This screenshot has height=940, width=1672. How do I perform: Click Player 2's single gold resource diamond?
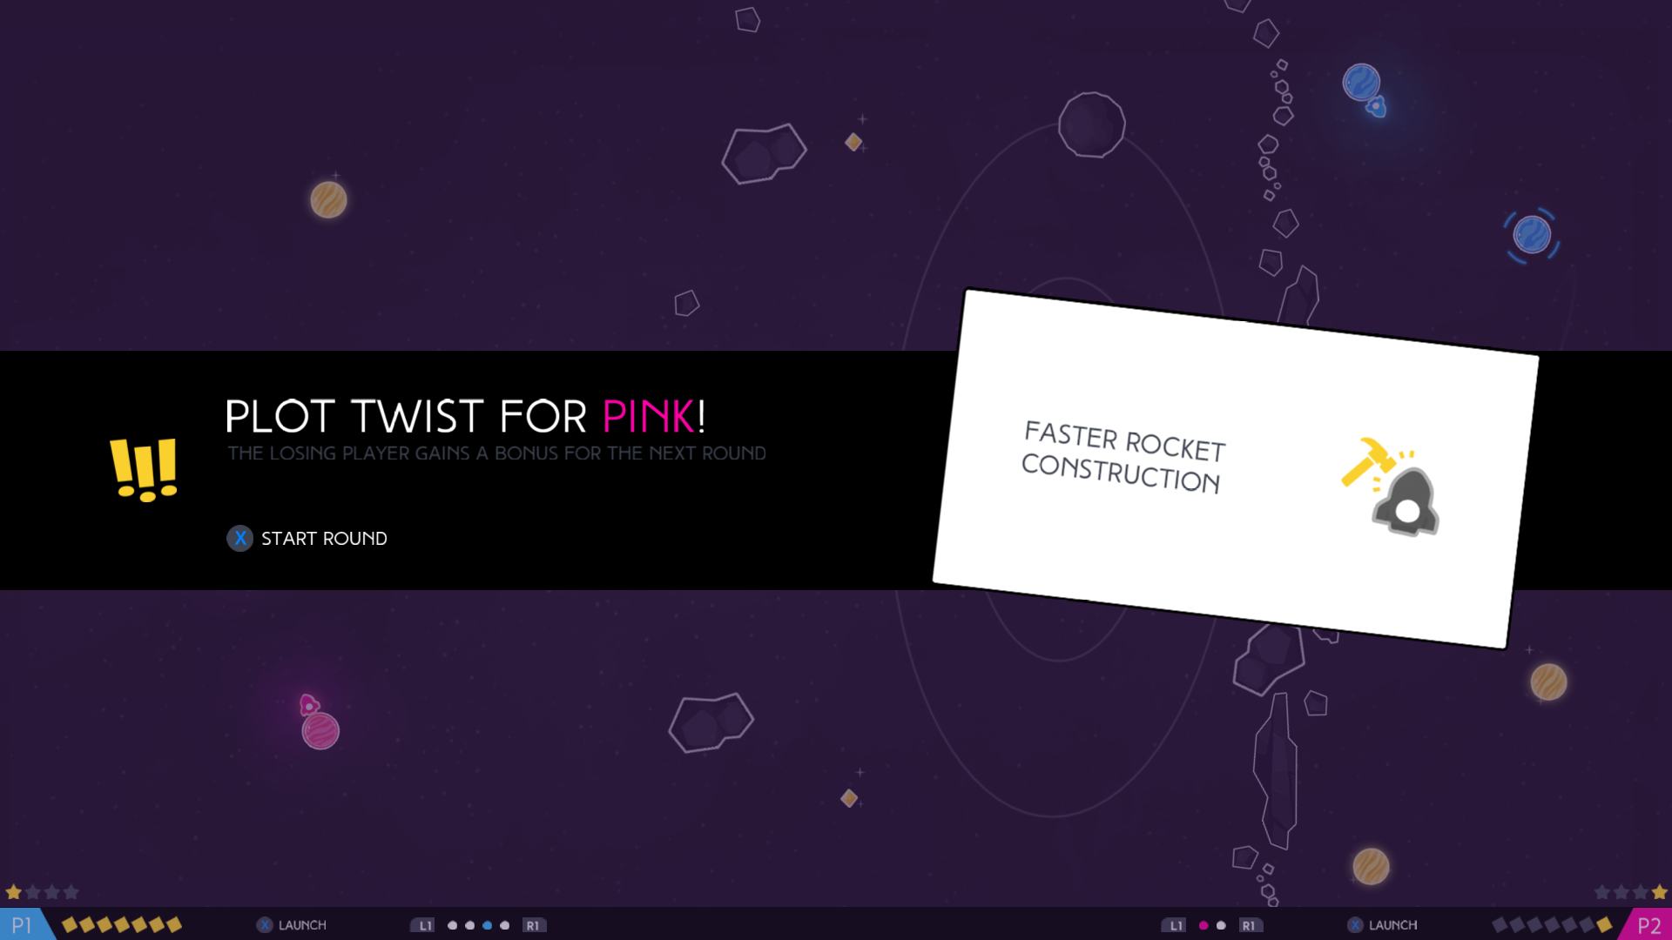point(1604,924)
